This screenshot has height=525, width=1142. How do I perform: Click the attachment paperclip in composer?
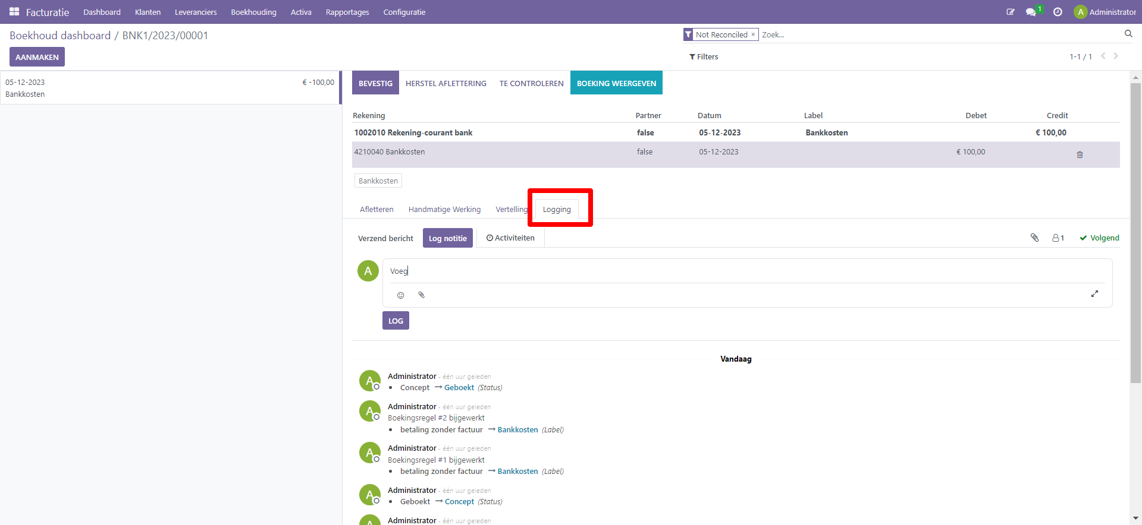coord(421,295)
